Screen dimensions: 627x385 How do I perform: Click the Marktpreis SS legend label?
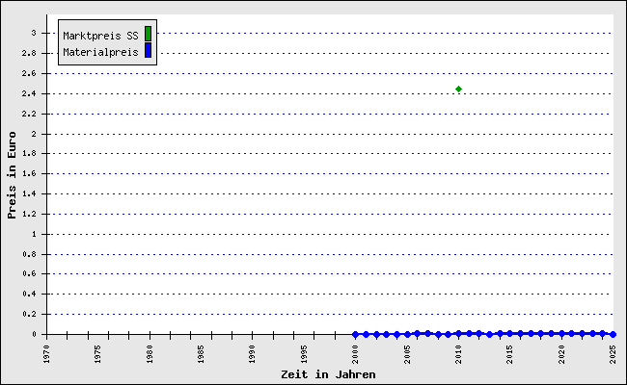[100, 35]
